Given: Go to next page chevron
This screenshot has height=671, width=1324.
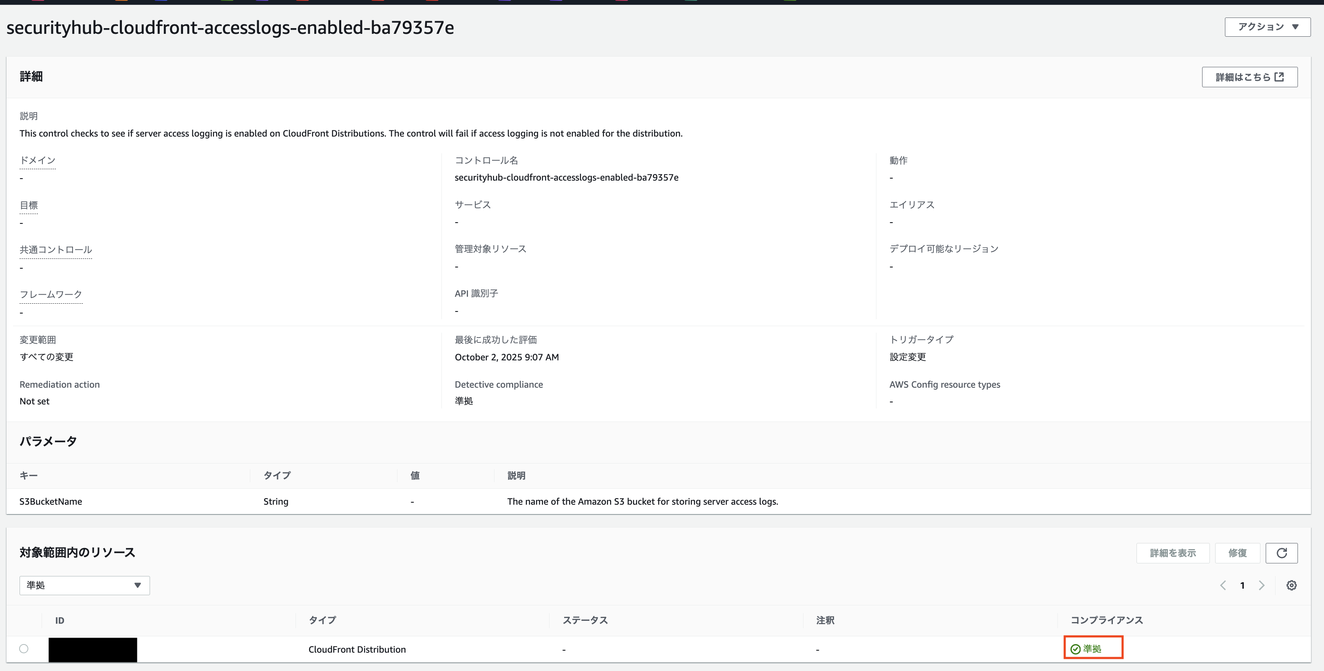Looking at the screenshot, I should pos(1262,585).
